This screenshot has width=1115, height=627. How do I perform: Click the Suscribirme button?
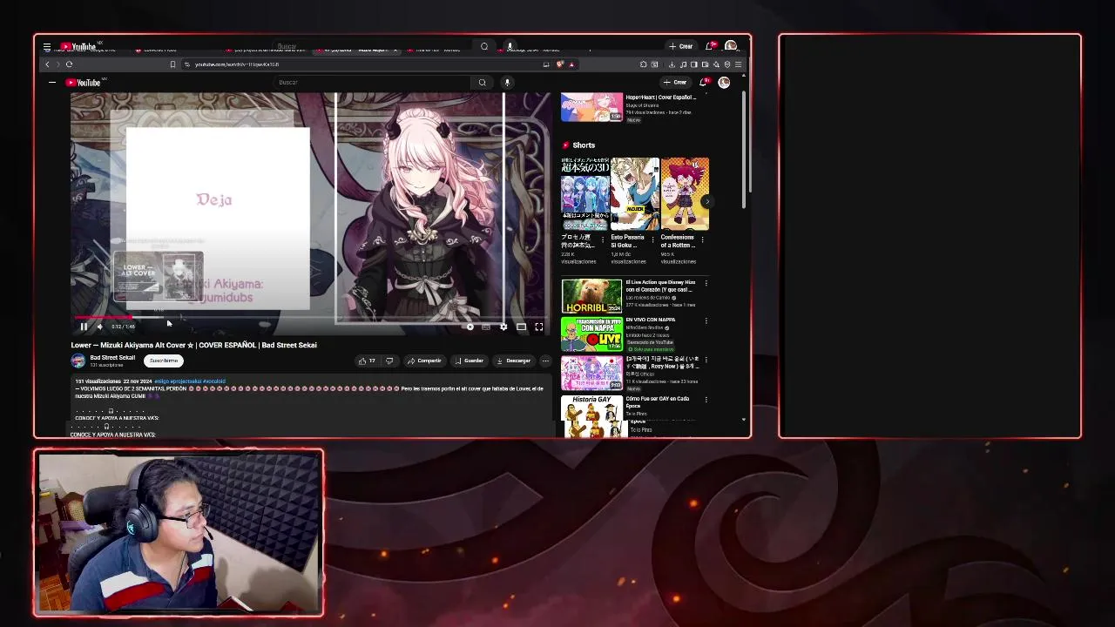tap(163, 361)
